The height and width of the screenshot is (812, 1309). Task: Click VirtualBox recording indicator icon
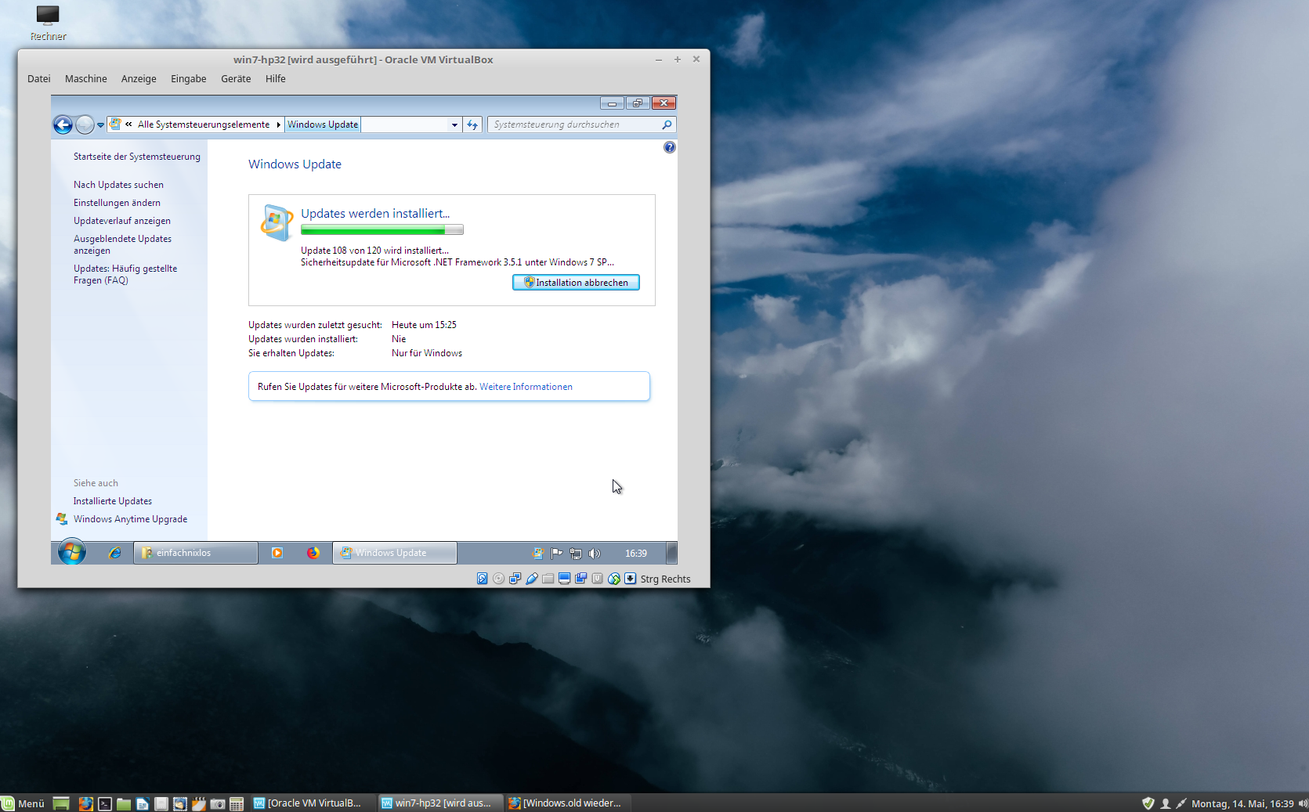[581, 579]
